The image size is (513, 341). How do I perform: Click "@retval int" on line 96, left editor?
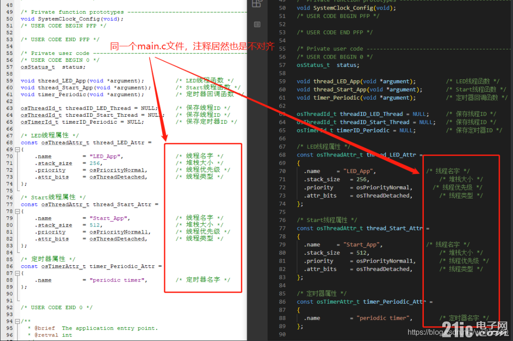(x=53, y=335)
